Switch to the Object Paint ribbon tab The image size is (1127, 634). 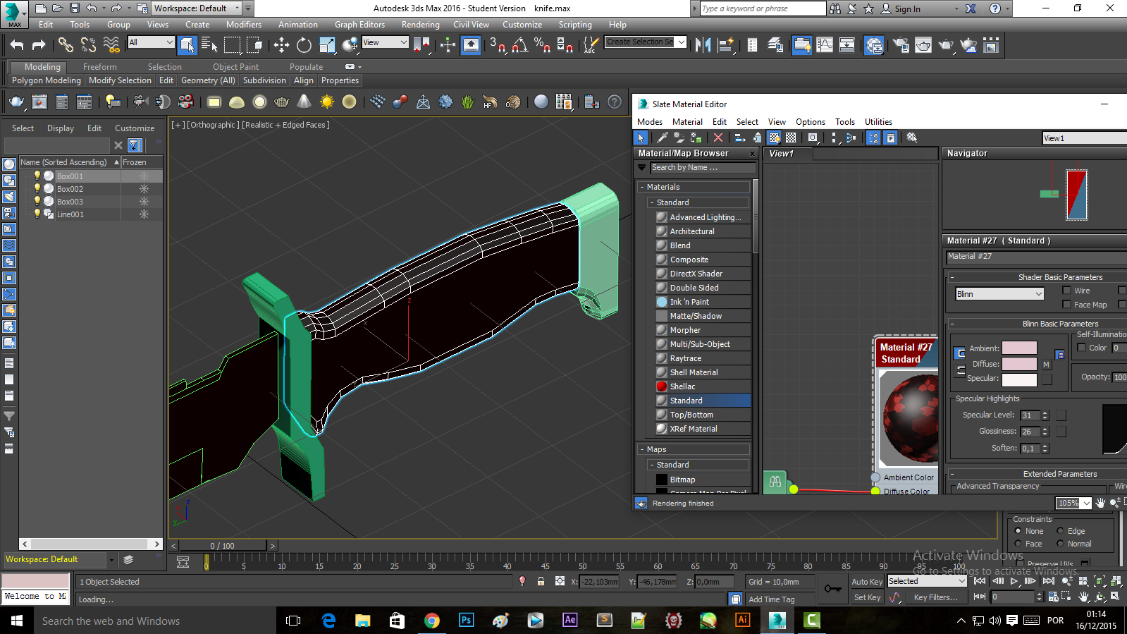(x=235, y=67)
